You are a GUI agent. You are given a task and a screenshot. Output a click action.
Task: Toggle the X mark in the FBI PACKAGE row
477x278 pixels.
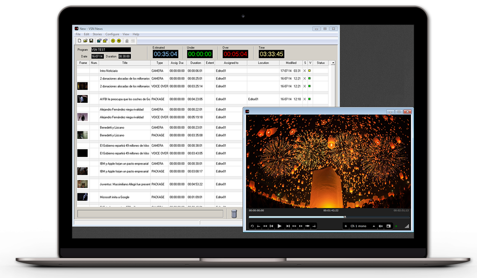[305, 99]
